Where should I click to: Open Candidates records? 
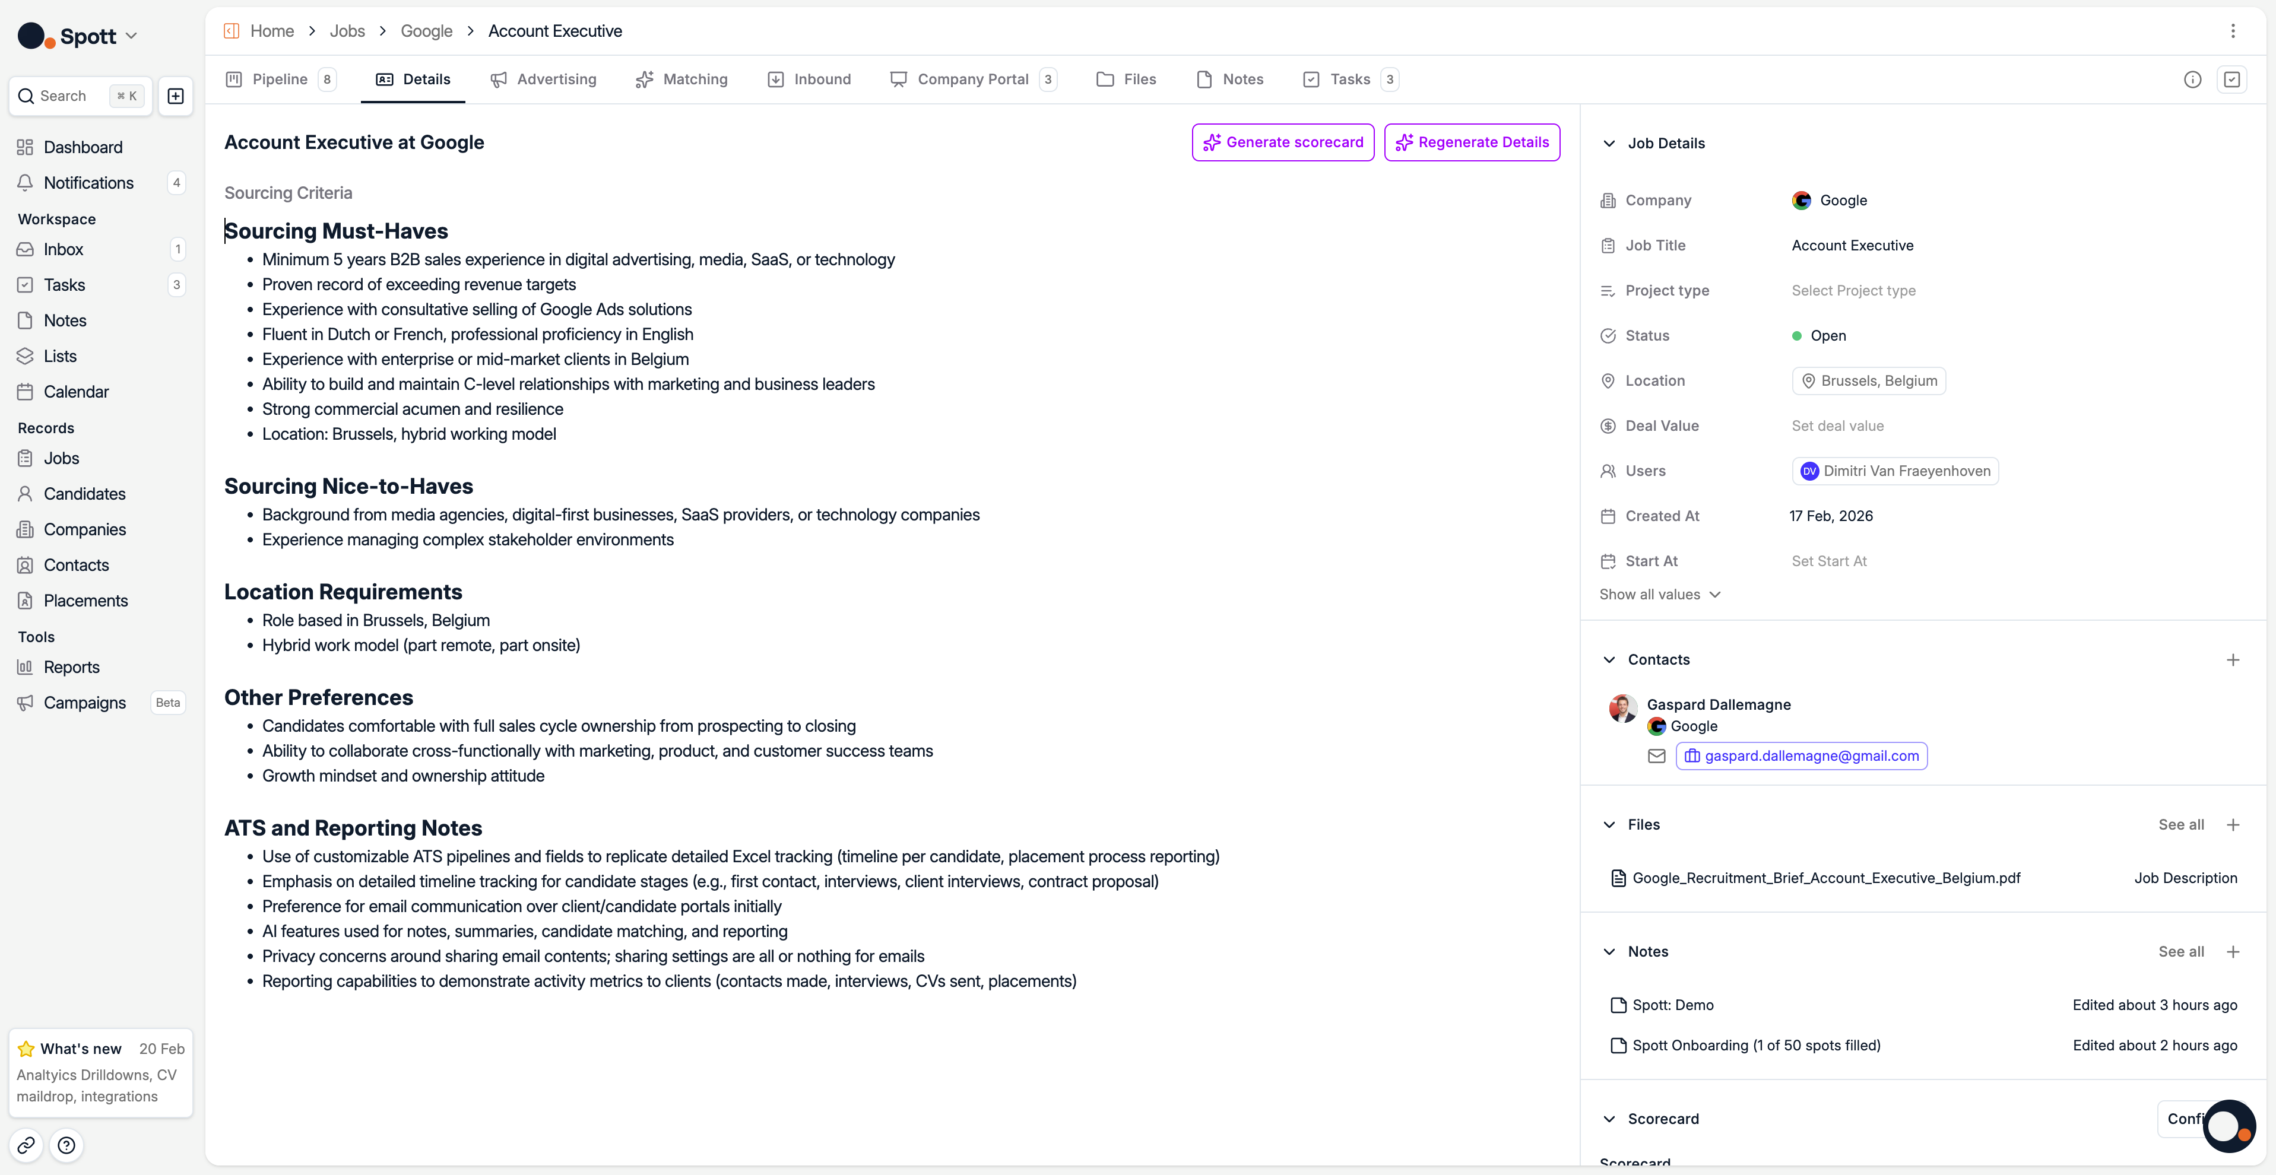click(x=85, y=494)
